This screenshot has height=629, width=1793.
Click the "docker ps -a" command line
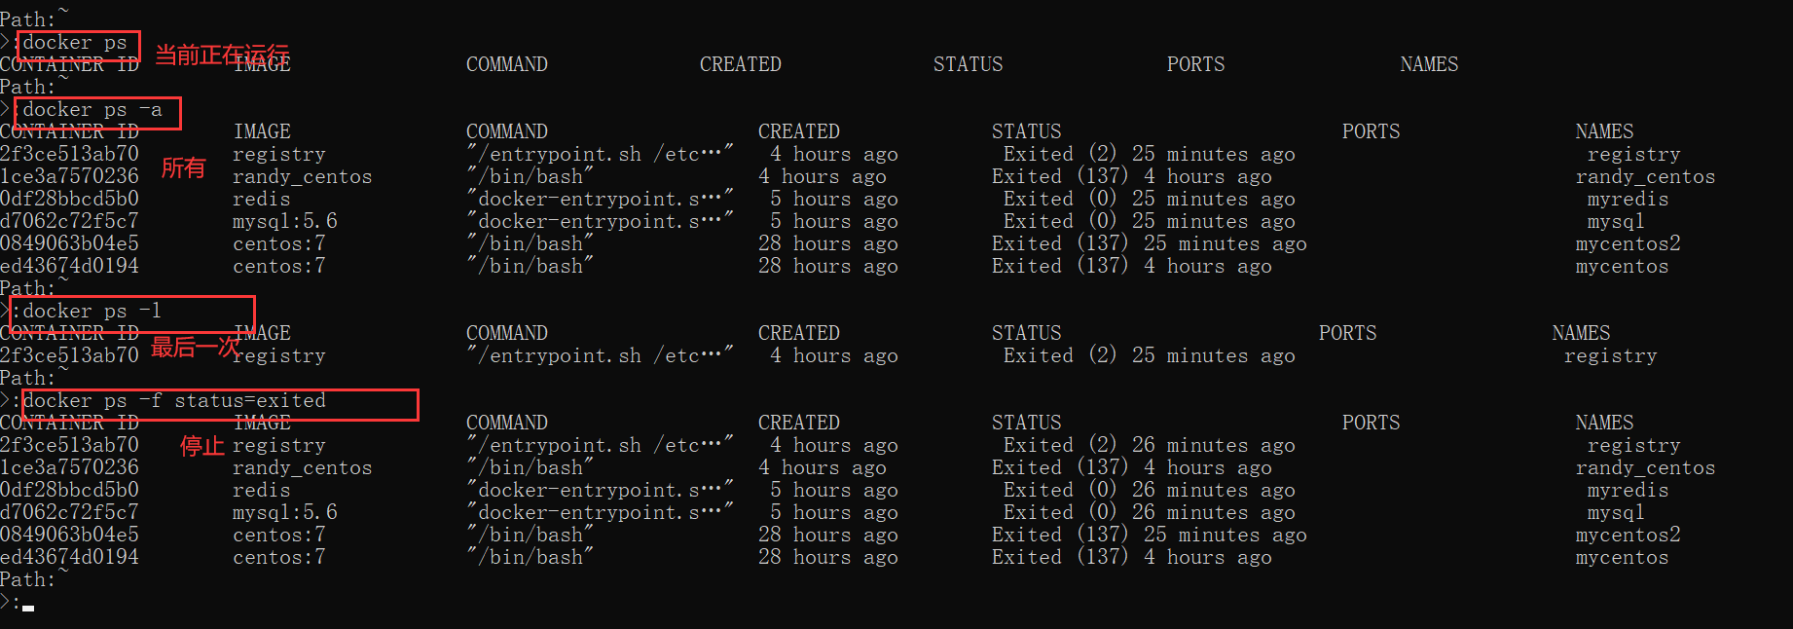click(x=92, y=110)
